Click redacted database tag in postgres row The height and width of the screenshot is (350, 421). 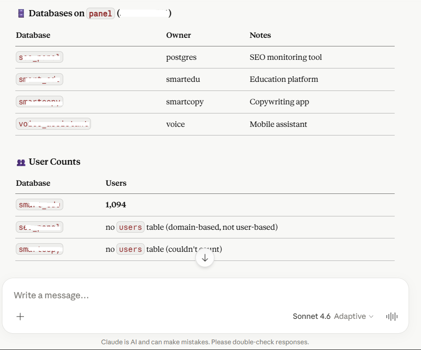(x=39, y=57)
